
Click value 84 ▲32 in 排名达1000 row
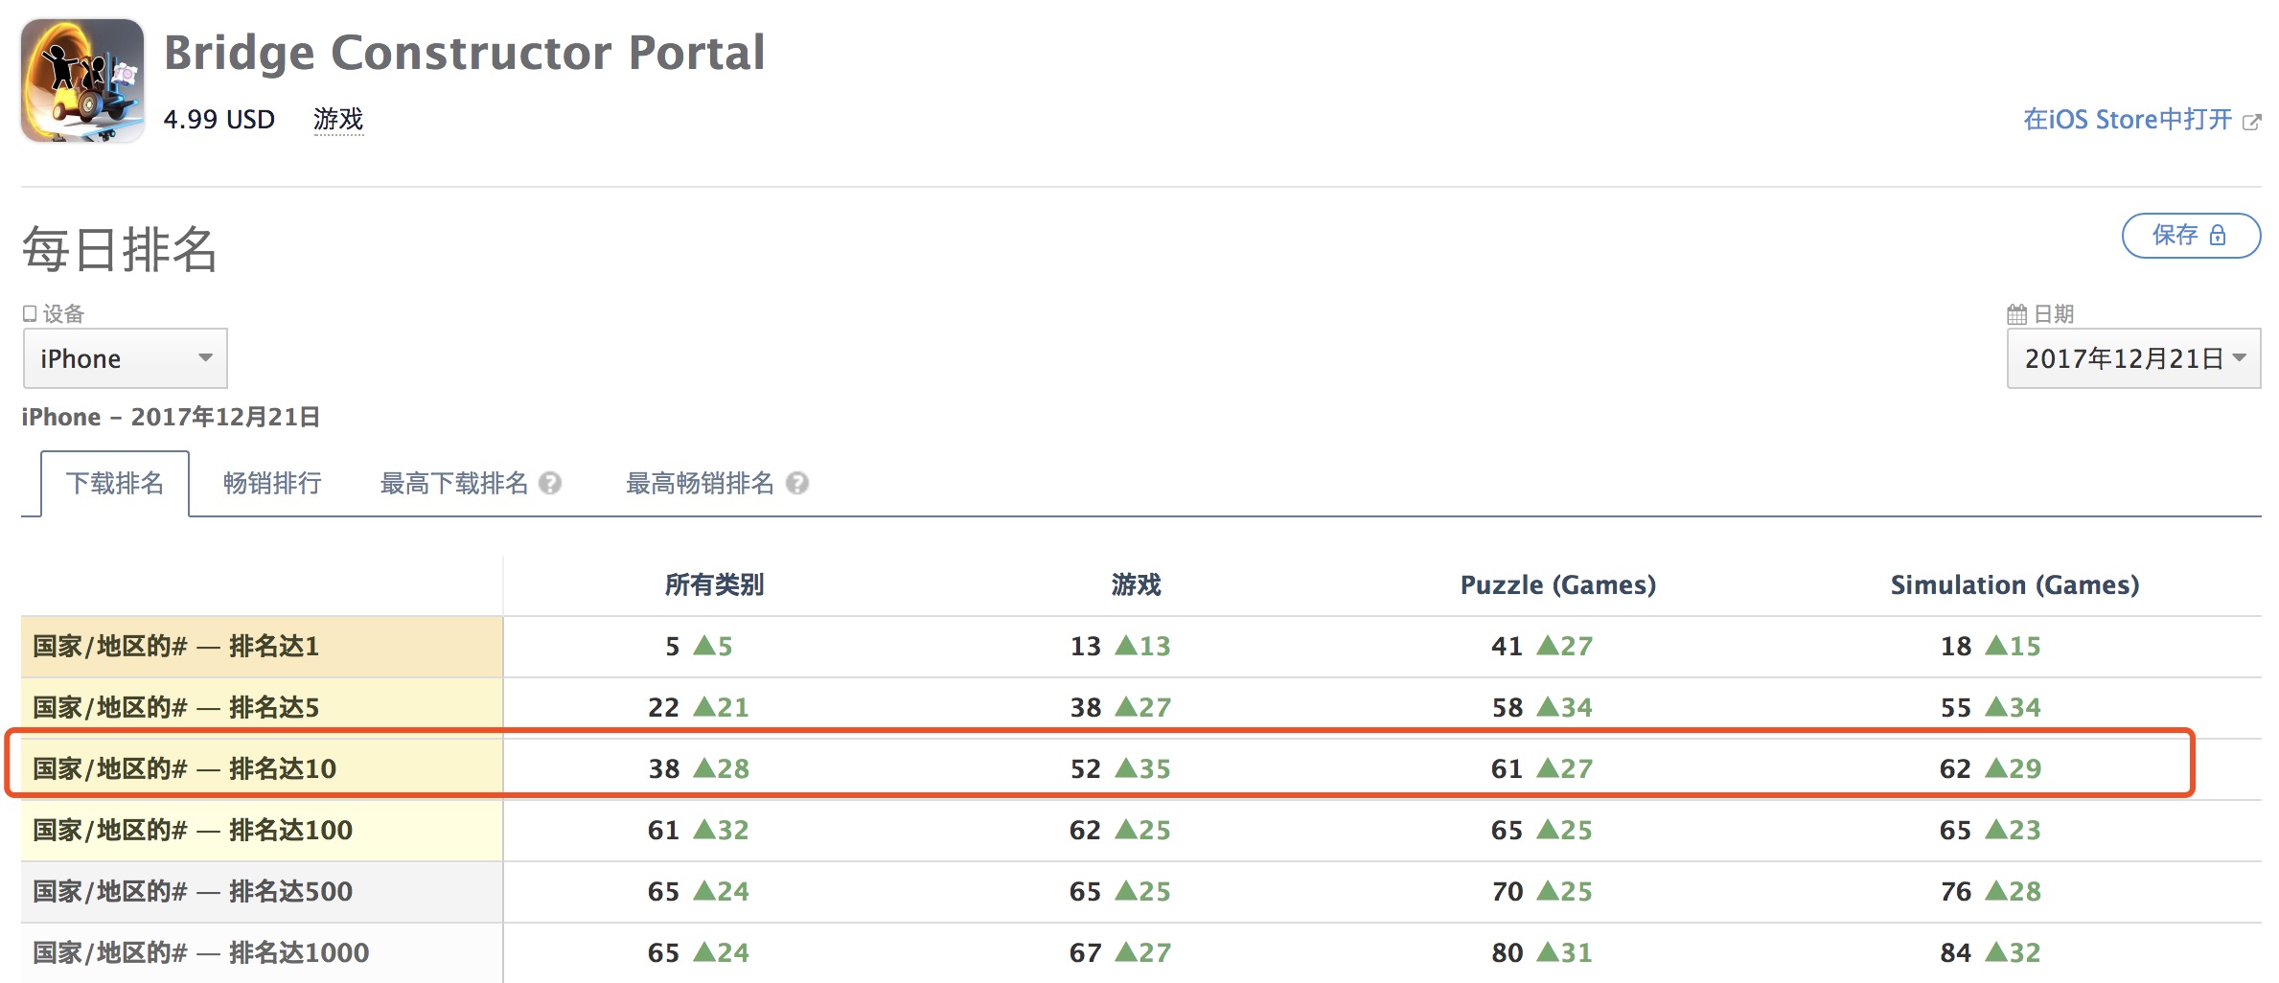pos(1991,953)
